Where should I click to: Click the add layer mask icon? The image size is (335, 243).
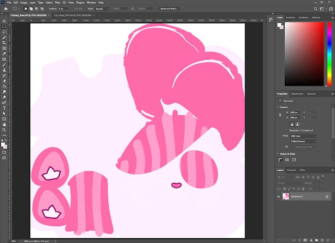click(305, 240)
